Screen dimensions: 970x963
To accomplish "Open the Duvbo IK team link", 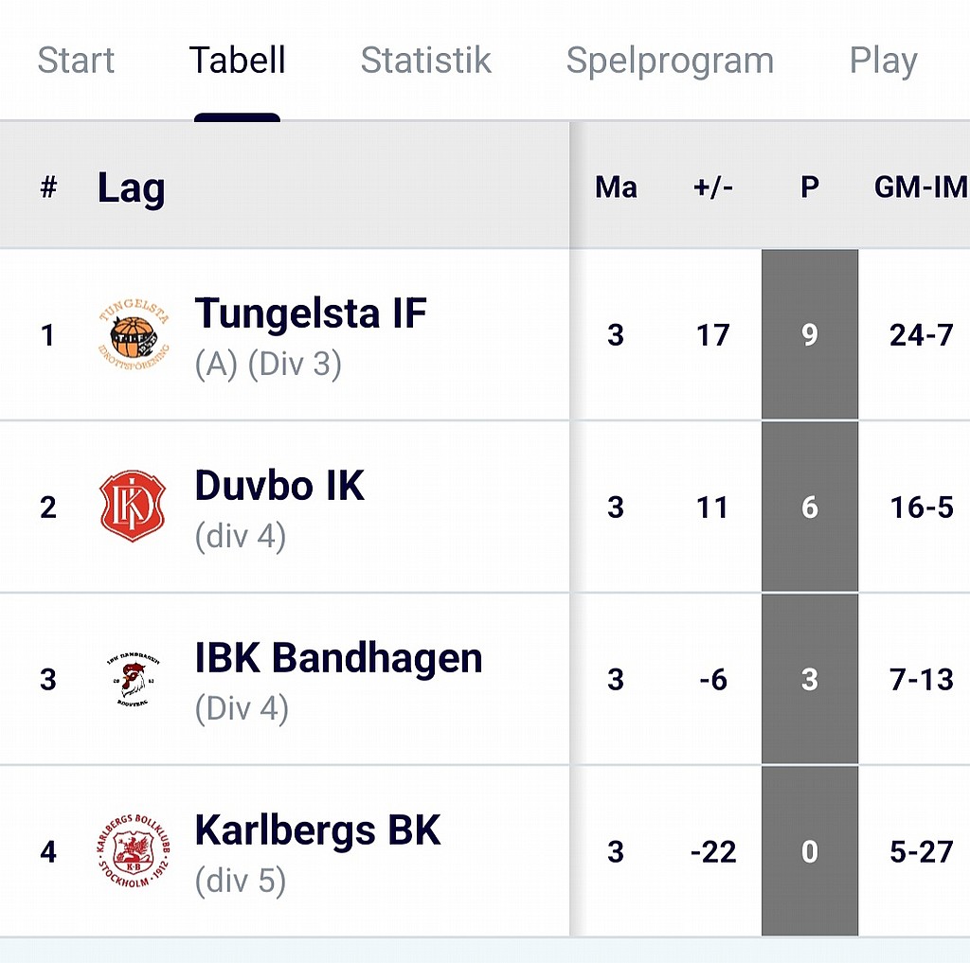I will pos(279,486).
